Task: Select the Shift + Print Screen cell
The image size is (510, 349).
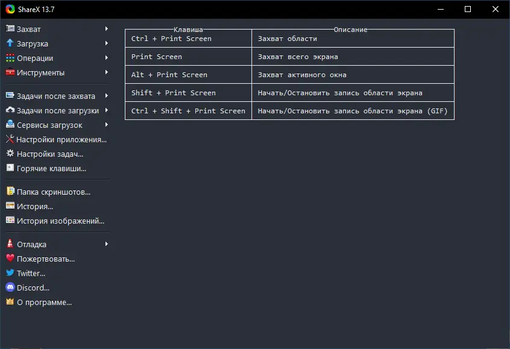Action: point(188,93)
